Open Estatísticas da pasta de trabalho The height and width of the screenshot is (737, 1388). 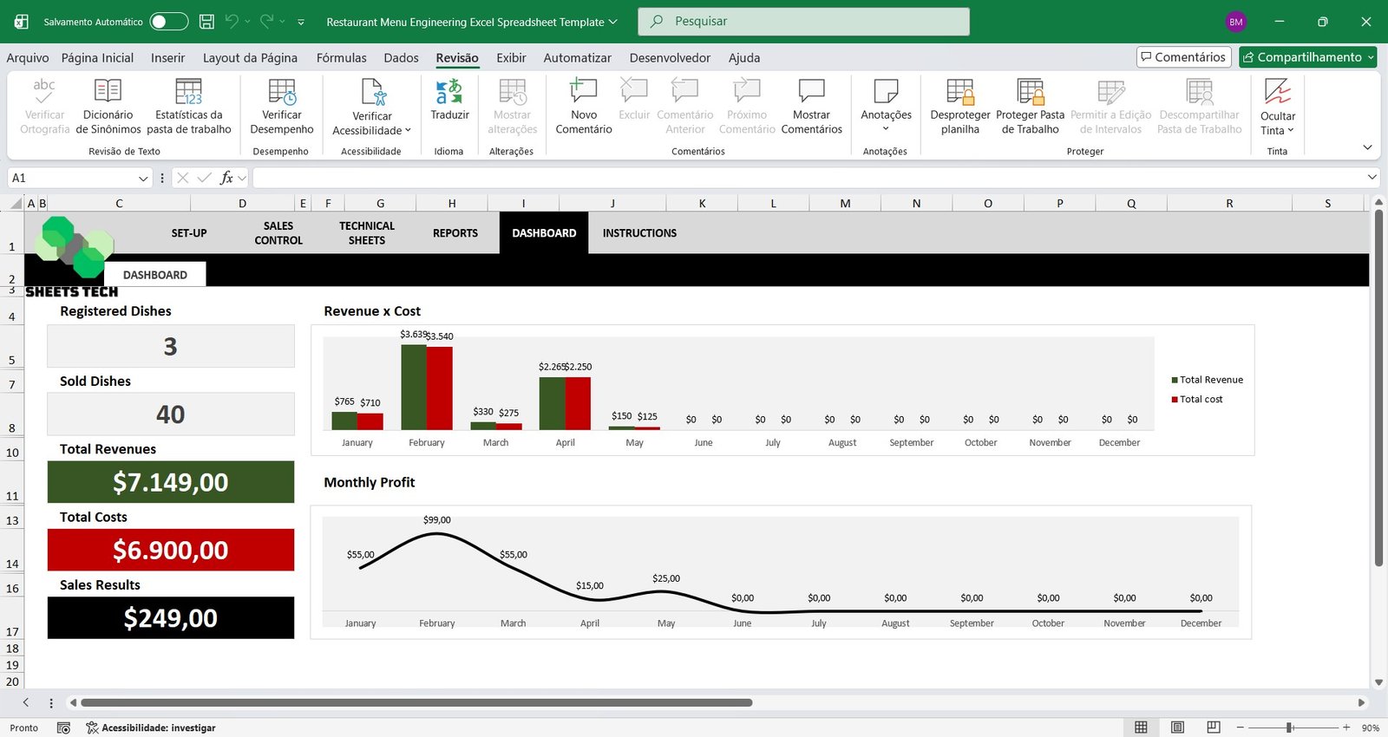click(x=188, y=92)
